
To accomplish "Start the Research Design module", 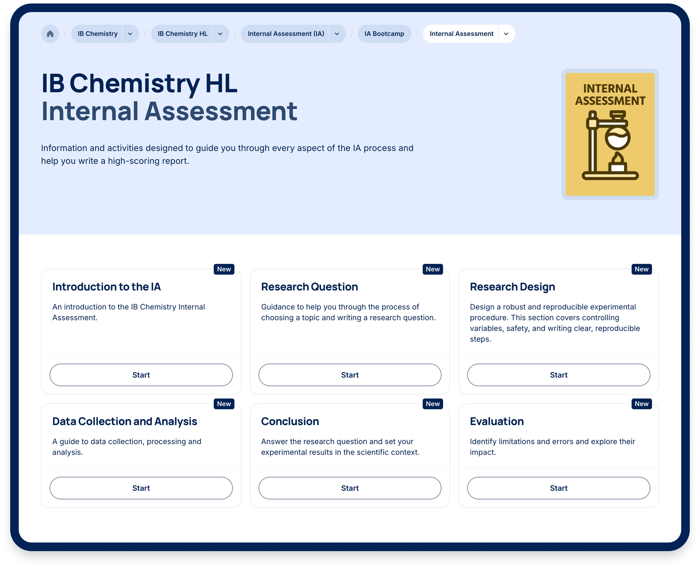I will 559,375.
